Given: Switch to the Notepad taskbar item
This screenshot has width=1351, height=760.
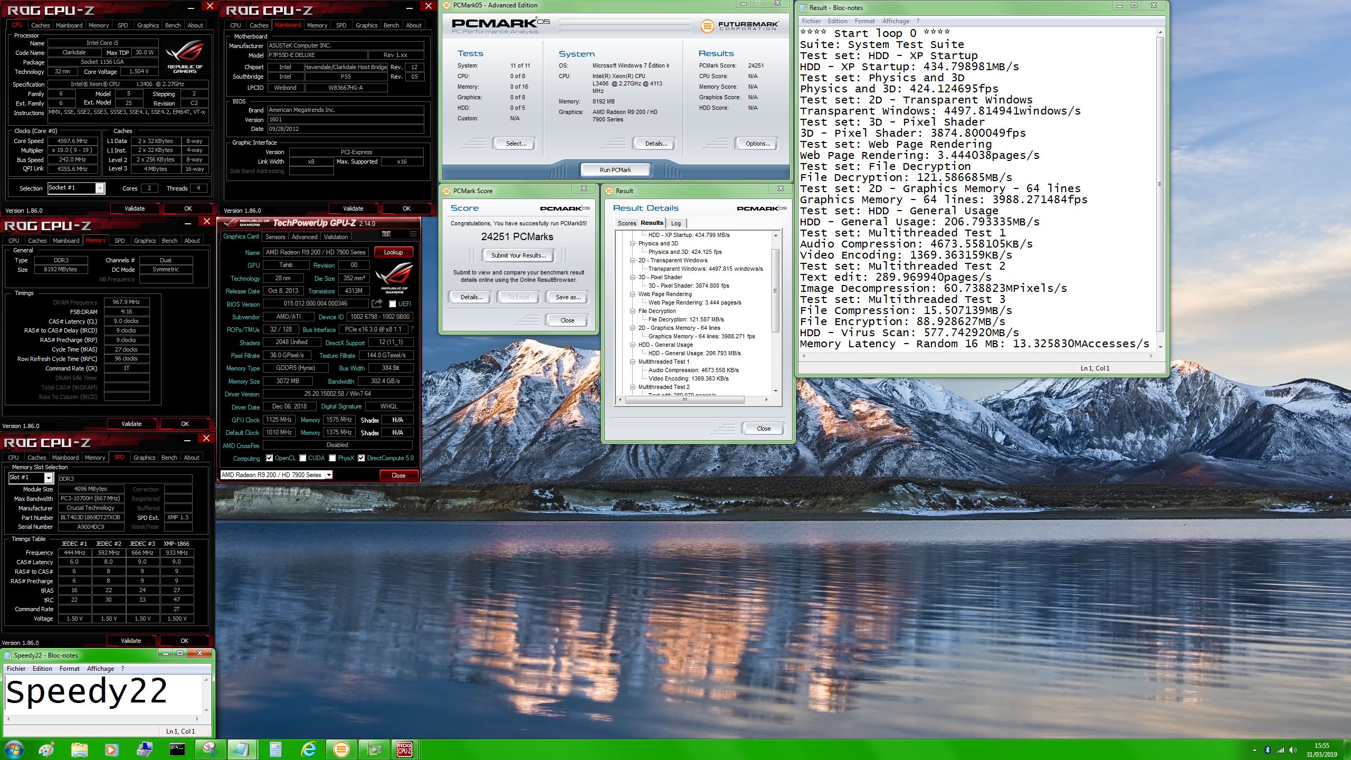Looking at the screenshot, I should coord(242,749).
